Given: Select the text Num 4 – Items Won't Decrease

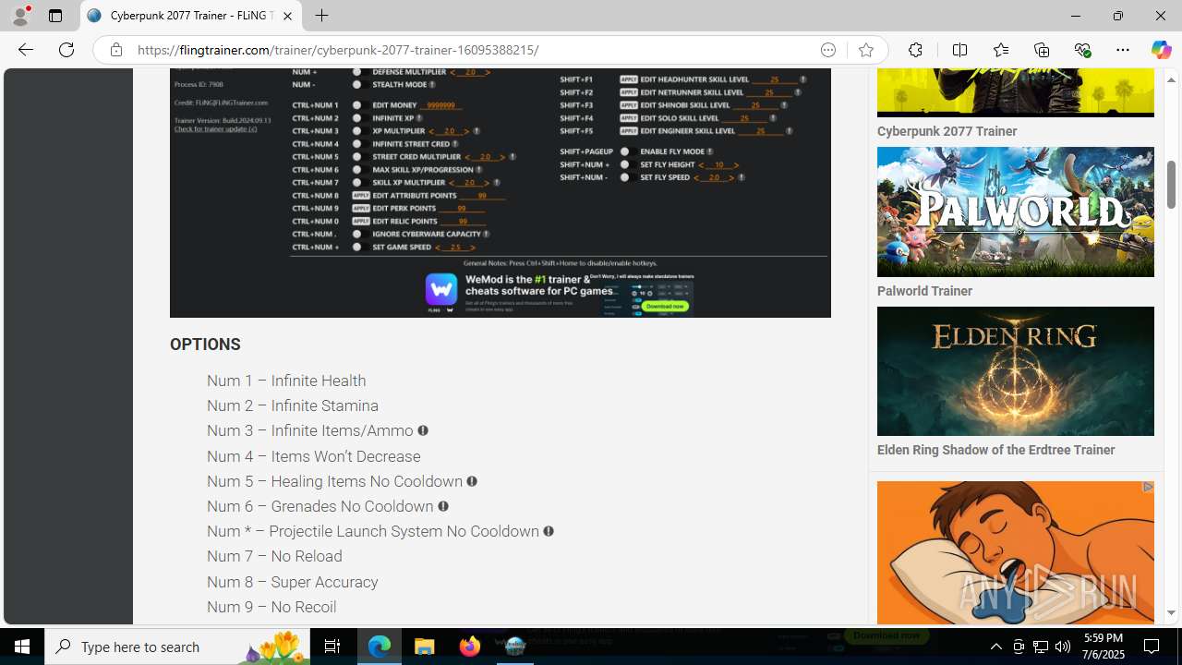Looking at the screenshot, I should click(314, 456).
